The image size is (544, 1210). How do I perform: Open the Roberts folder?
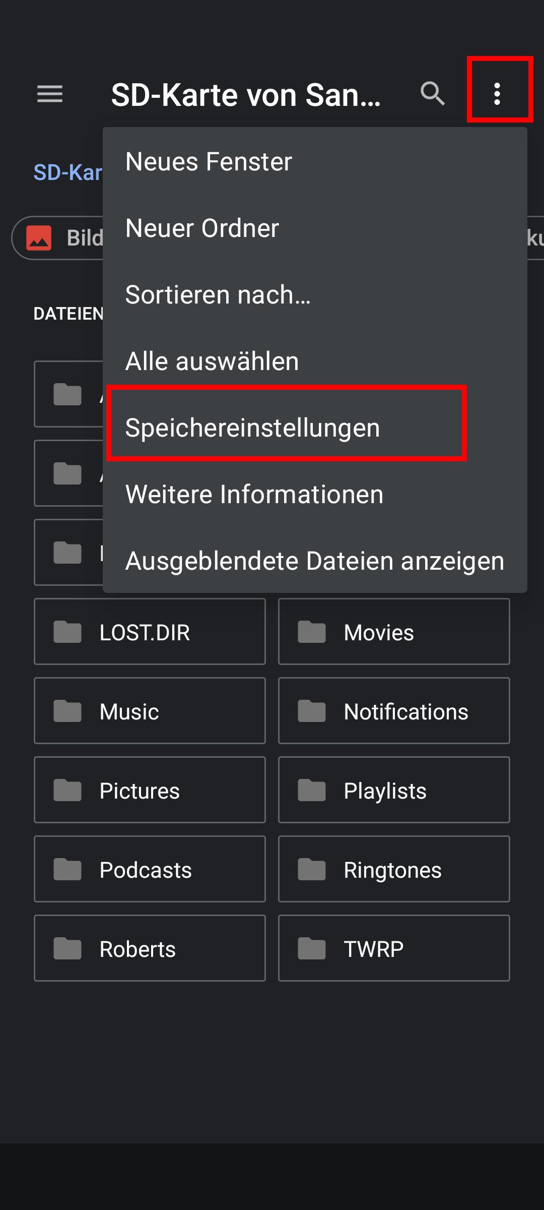coord(136,948)
